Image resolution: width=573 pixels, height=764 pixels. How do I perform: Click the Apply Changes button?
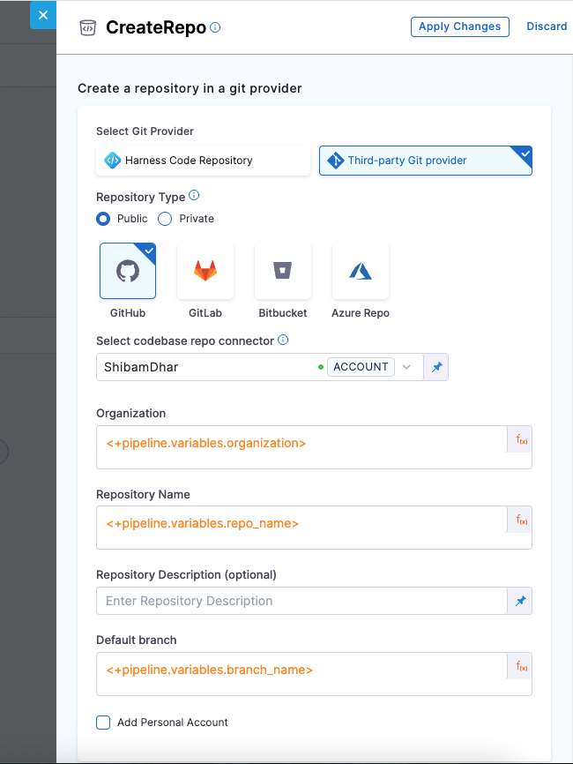(459, 26)
